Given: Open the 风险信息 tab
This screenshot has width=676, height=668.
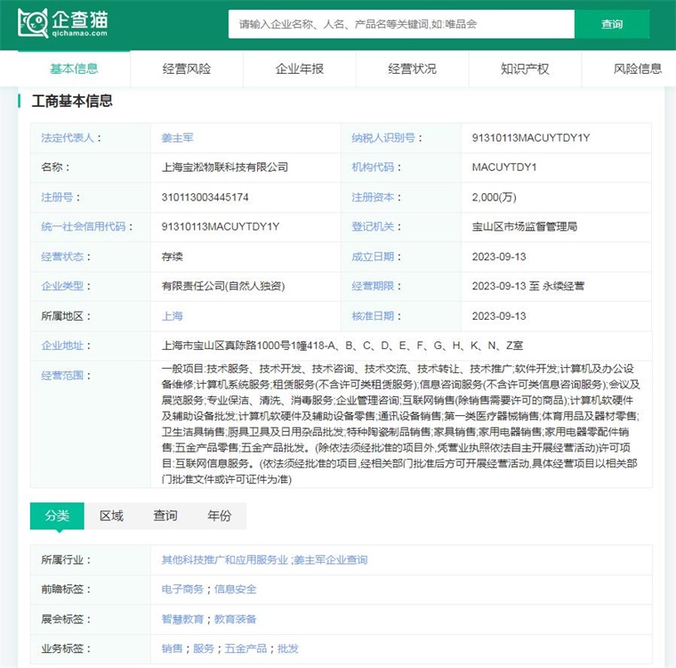Looking at the screenshot, I should coord(638,69).
